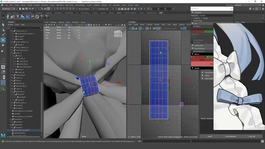The height and width of the screenshot is (149, 265).
Task: Choose the Paint selection brush tool
Action: (3, 35)
